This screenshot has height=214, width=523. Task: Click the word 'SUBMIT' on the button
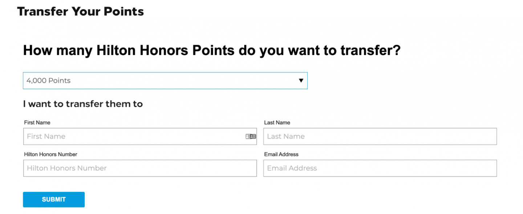[x=54, y=200]
